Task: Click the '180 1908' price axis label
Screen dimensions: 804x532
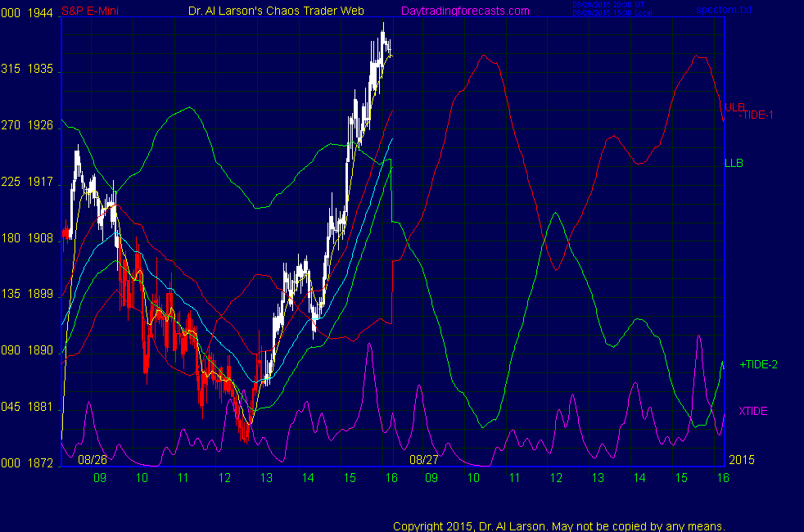Action: (27, 238)
